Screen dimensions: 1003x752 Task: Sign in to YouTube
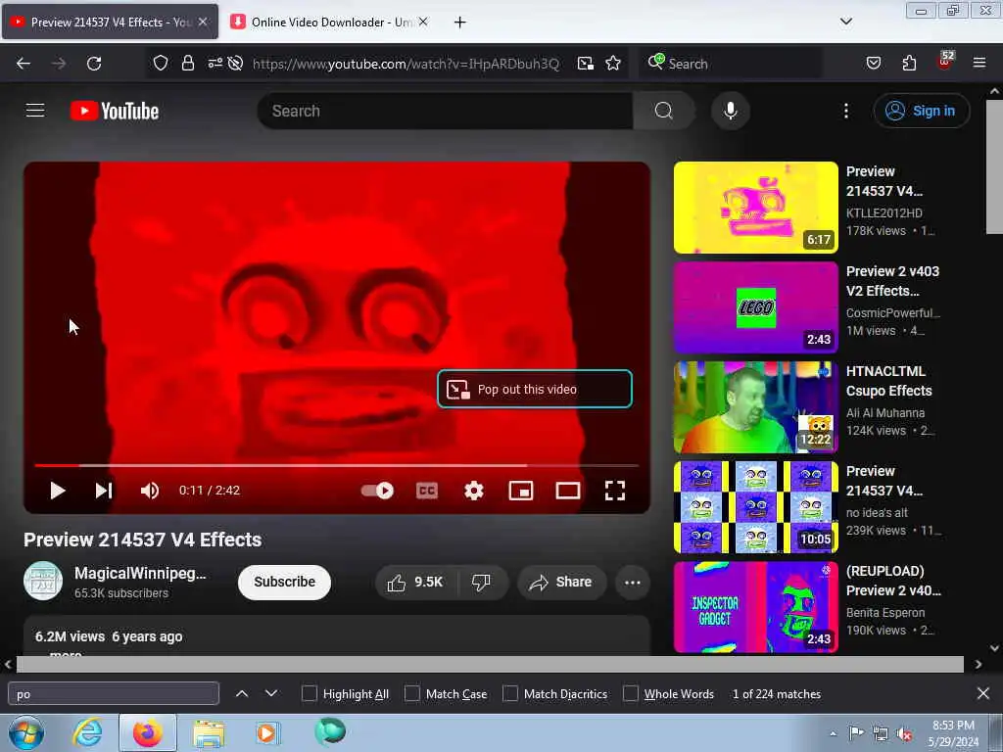click(x=921, y=111)
